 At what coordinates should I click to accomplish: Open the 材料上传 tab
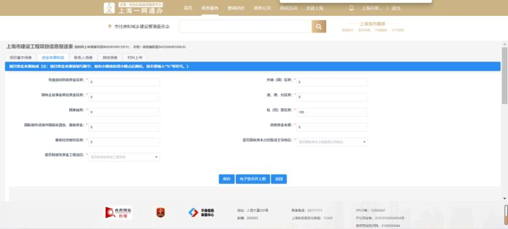(x=135, y=57)
